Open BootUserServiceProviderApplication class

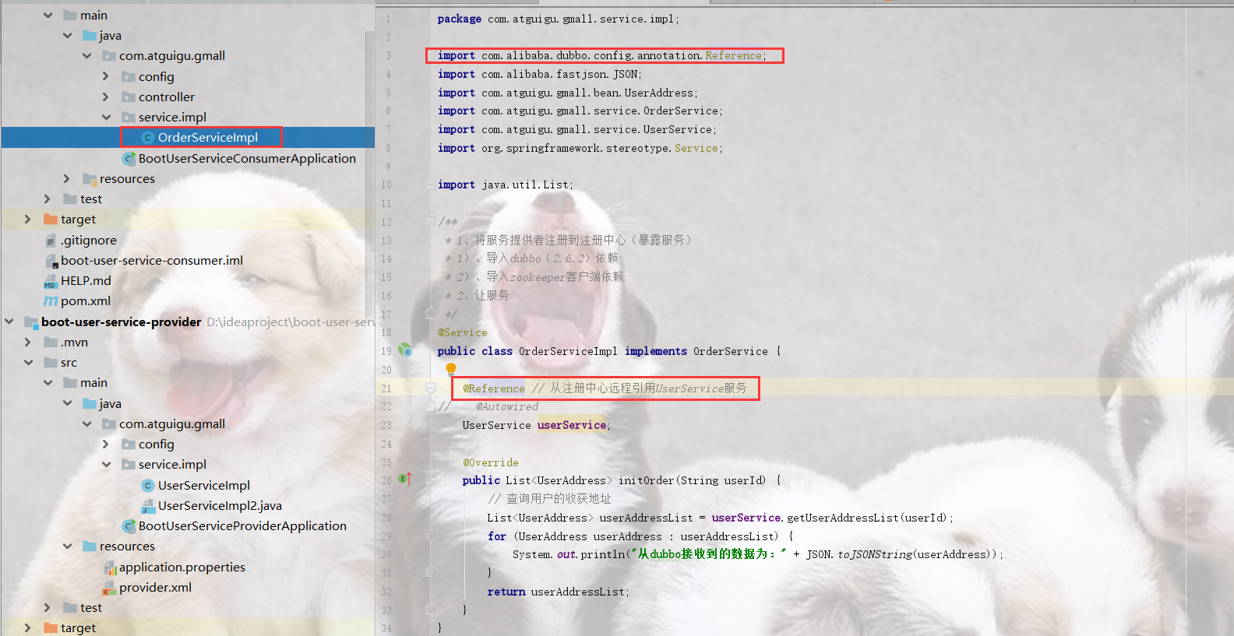click(x=242, y=526)
